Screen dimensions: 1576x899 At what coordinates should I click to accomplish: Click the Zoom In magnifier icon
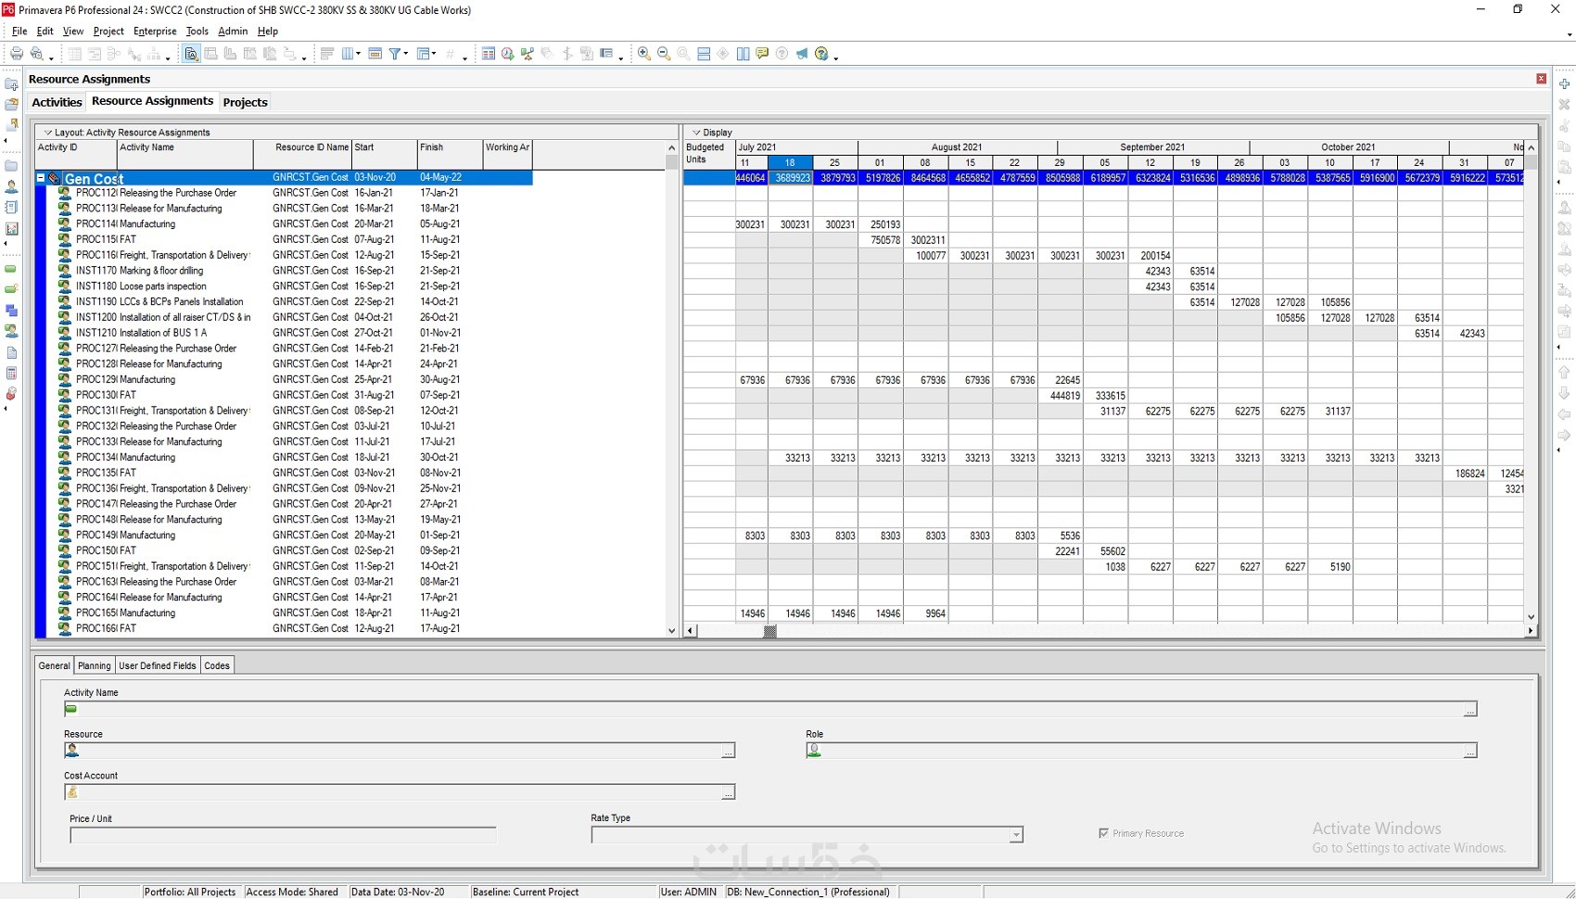[644, 54]
